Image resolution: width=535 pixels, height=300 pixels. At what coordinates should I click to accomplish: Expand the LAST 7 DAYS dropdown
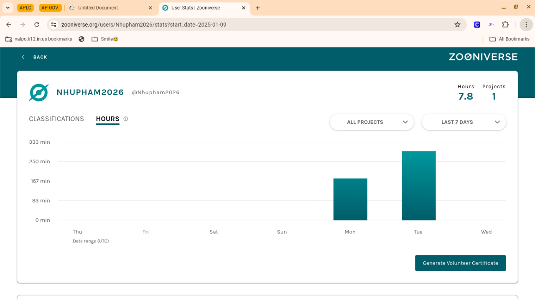click(464, 122)
